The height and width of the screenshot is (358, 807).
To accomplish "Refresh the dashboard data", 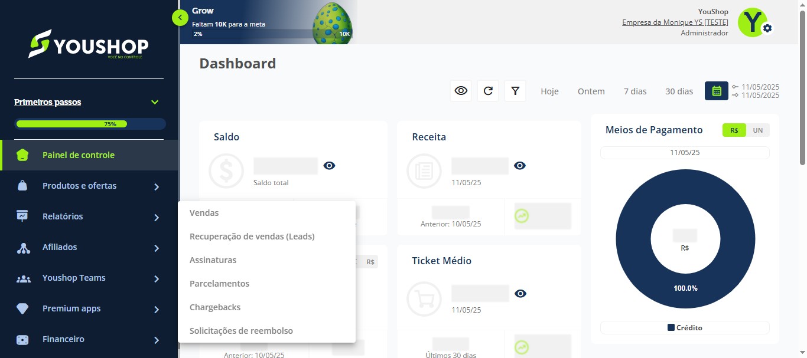I will [x=488, y=91].
